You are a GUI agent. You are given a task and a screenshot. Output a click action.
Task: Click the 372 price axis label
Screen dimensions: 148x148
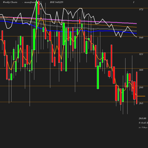(141, 9)
